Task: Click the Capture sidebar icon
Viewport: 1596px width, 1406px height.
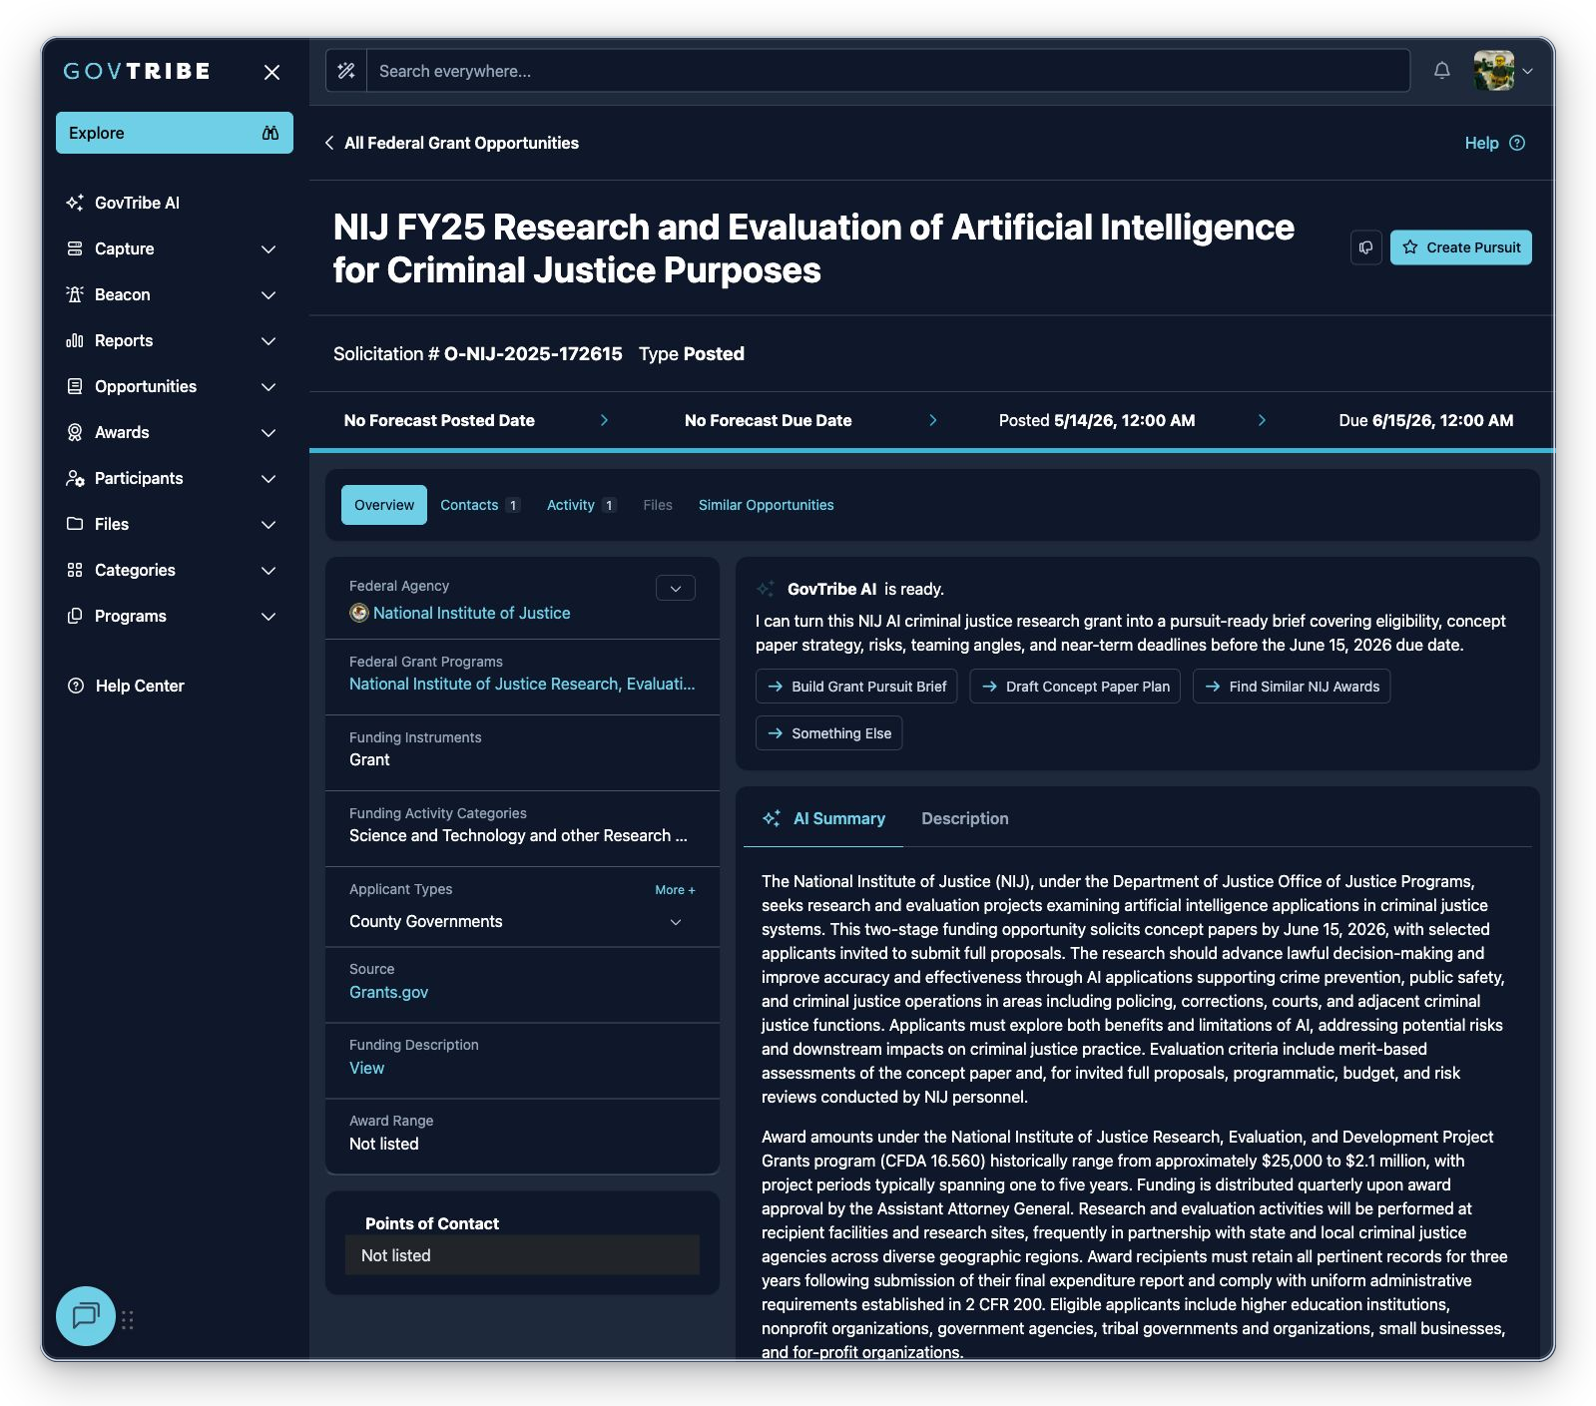Action: [x=75, y=248]
